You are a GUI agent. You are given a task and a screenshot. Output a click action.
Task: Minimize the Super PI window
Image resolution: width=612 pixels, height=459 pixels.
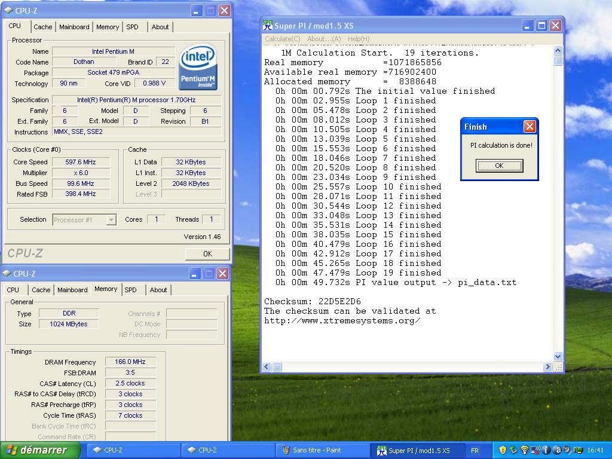tap(527, 26)
